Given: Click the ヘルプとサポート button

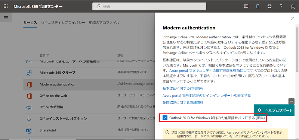Looking at the screenshot, I should coord(274,110).
